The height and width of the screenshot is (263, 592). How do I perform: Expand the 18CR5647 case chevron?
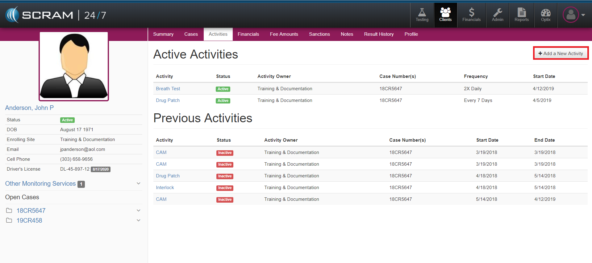(139, 211)
